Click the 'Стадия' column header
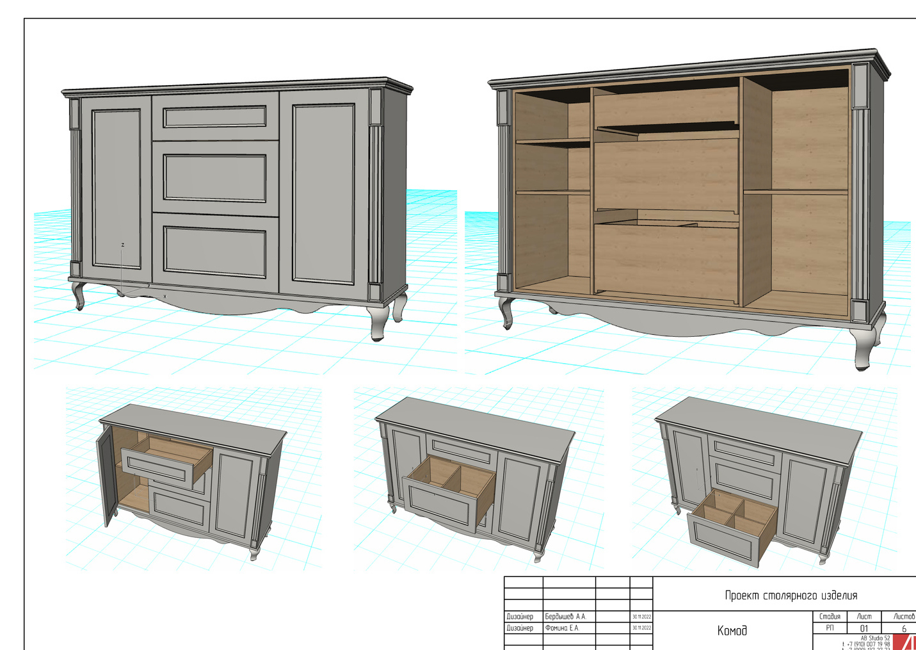This screenshot has width=916, height=650. [830, 617]
